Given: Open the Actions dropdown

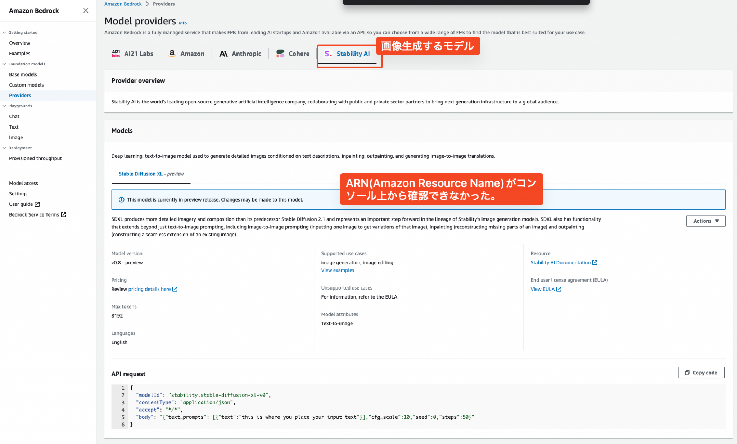Looking at the screenshot, I should 705,221.
